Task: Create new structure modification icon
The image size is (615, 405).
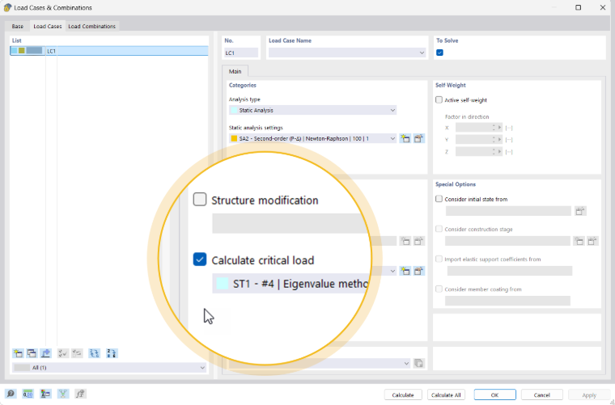Action: click(x=405, y=241)
